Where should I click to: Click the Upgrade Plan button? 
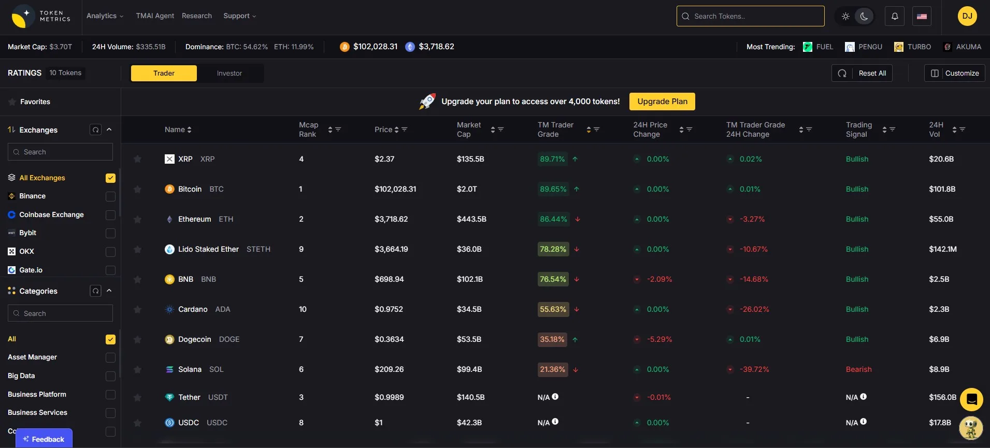click(x=662, y=102)
